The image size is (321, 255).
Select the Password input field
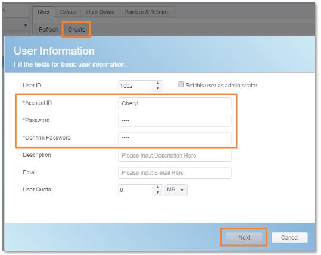pyautogui.click(x=175, y=121)
